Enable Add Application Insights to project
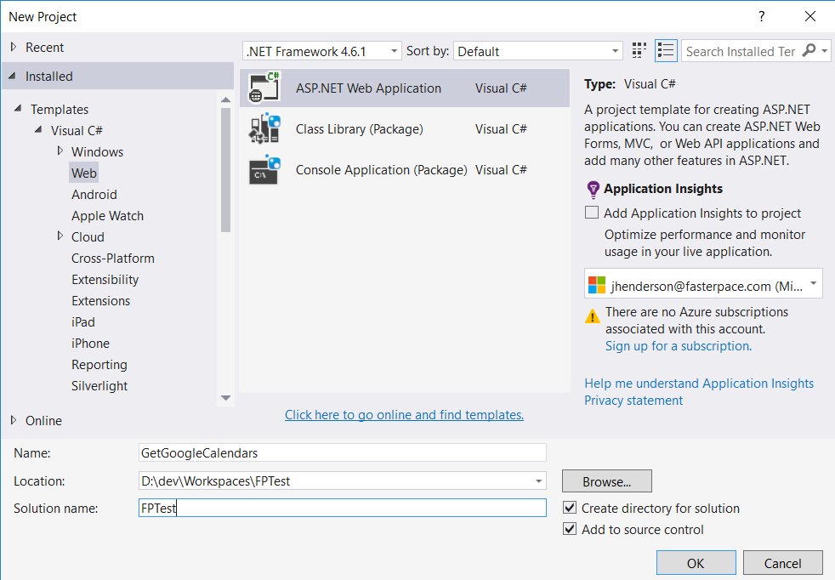This screenshot has height=580, width=835. click(592, 213)
